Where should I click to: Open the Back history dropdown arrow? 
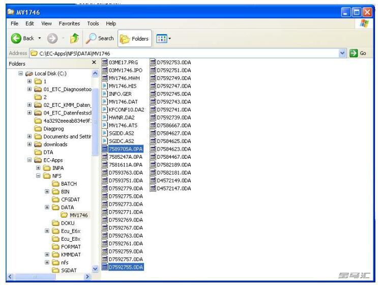tap(40, 38)
